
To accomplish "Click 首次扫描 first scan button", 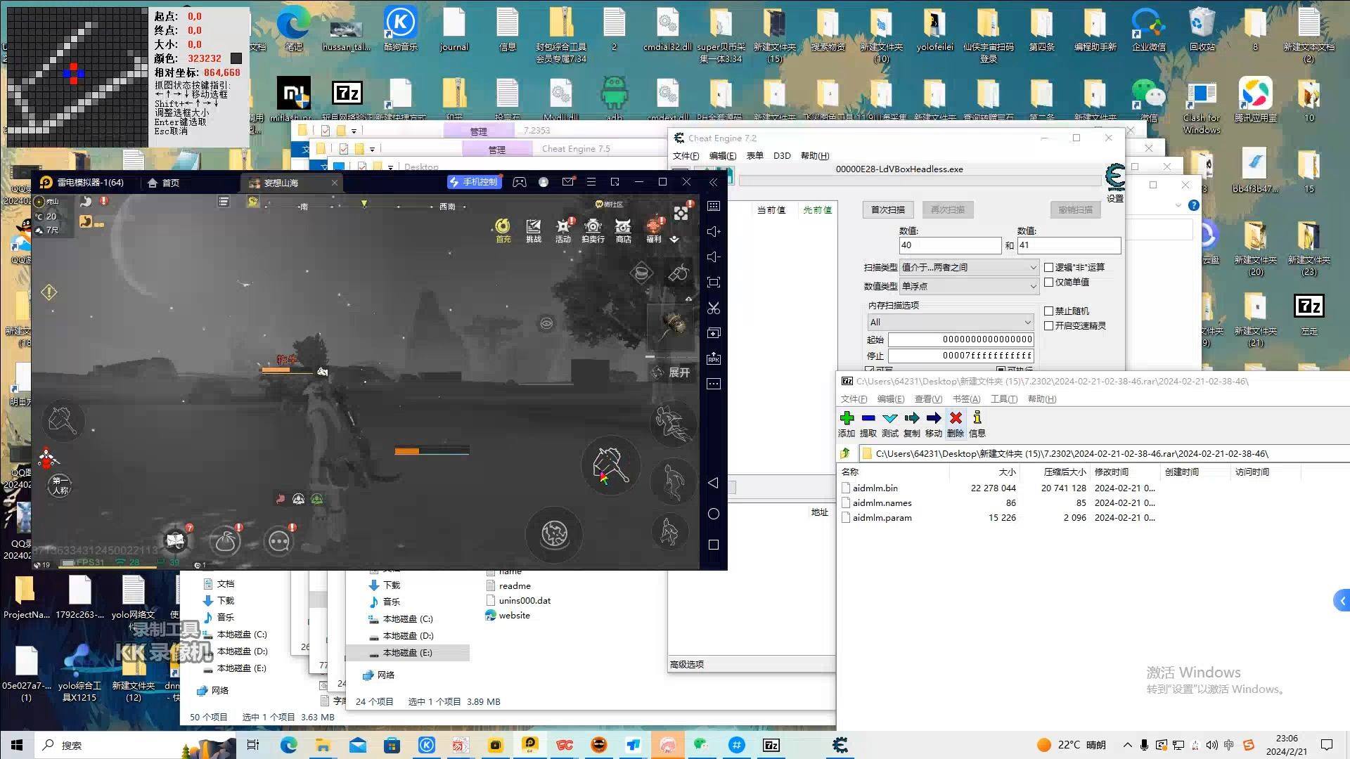I will (888, 209).
